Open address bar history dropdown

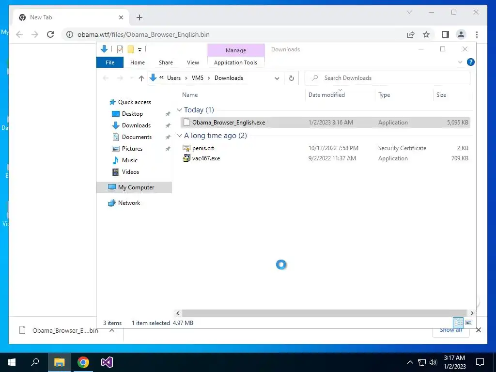(277, 78)
